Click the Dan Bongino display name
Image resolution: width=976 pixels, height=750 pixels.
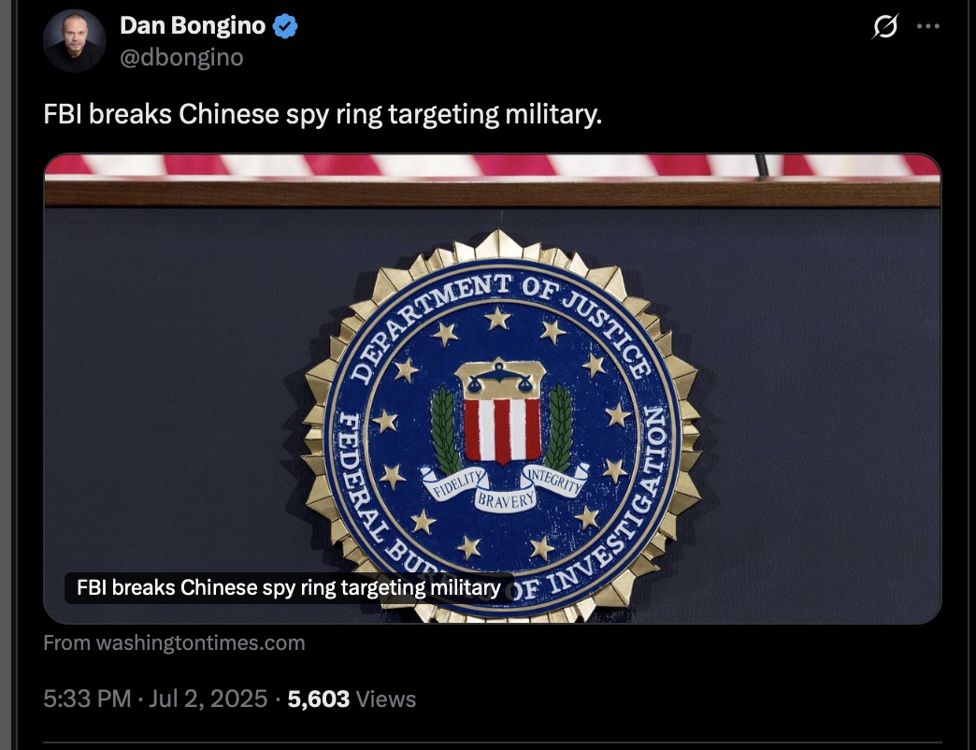pyautogui.click(x=193, y=25)
